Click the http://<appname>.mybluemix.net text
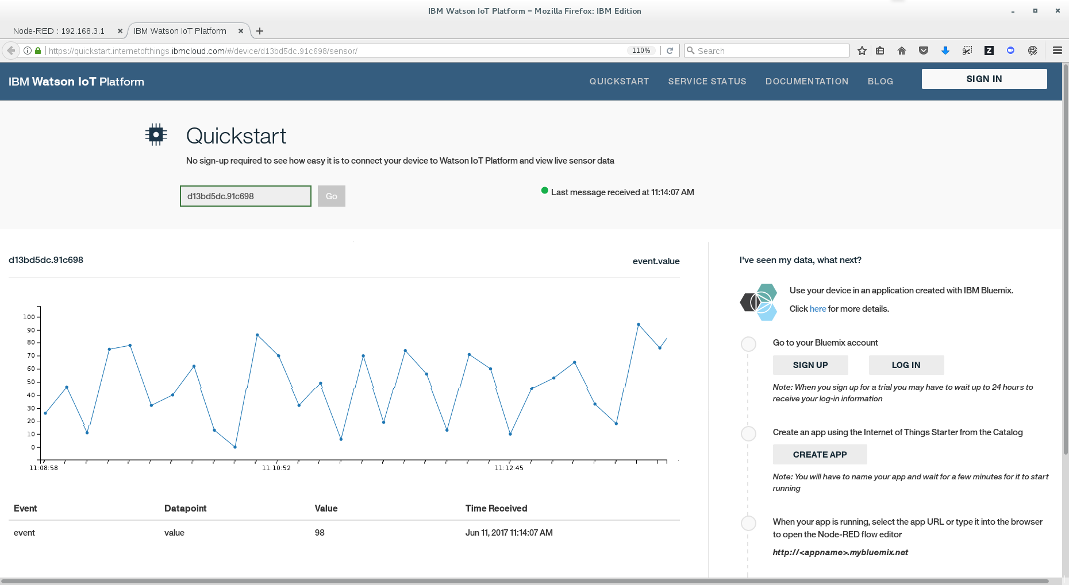1069x585 pixels. tap(840, 552)
